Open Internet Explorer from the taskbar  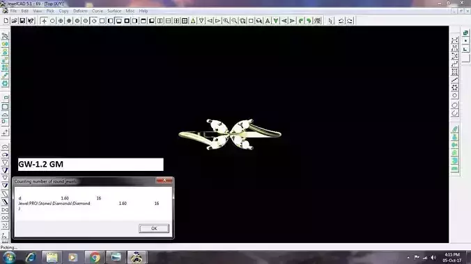pyautogui.click(x=31, y=257)
